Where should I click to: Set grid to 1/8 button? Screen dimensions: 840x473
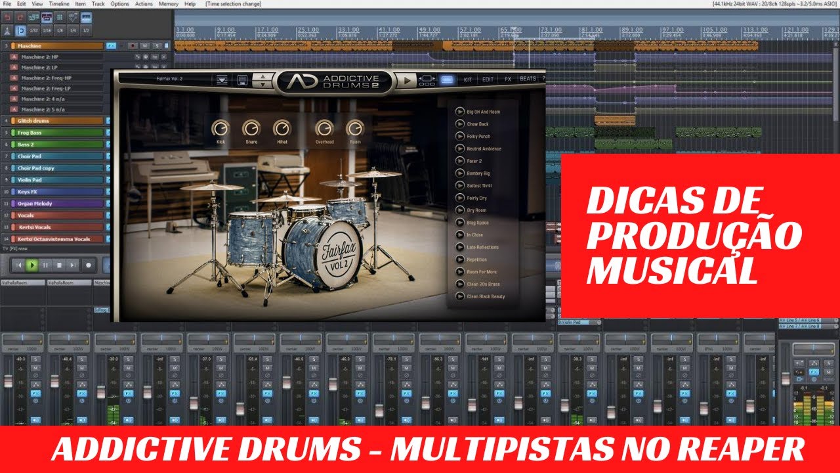60,31
